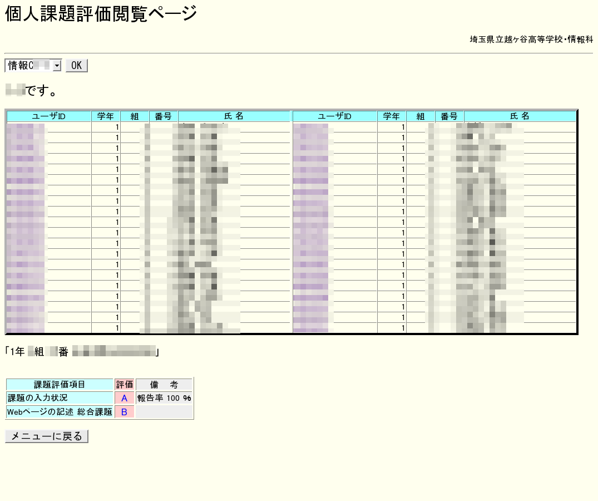The image size is (598, 501).
Task: Click the 氏名 header in the right table
Action: [x=520, y=116]
